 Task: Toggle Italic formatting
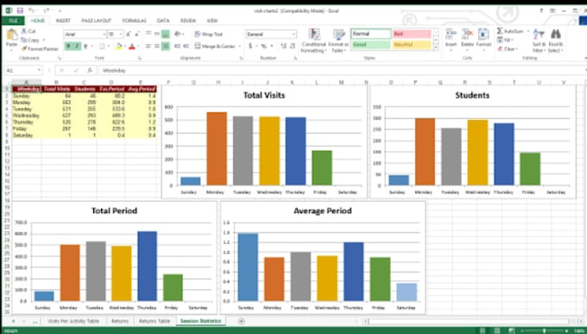[77, 47]
